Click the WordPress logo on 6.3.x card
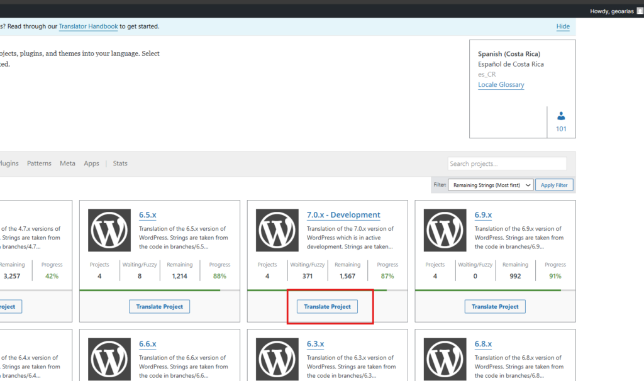 pyautogui.click(x=277, y=358)
